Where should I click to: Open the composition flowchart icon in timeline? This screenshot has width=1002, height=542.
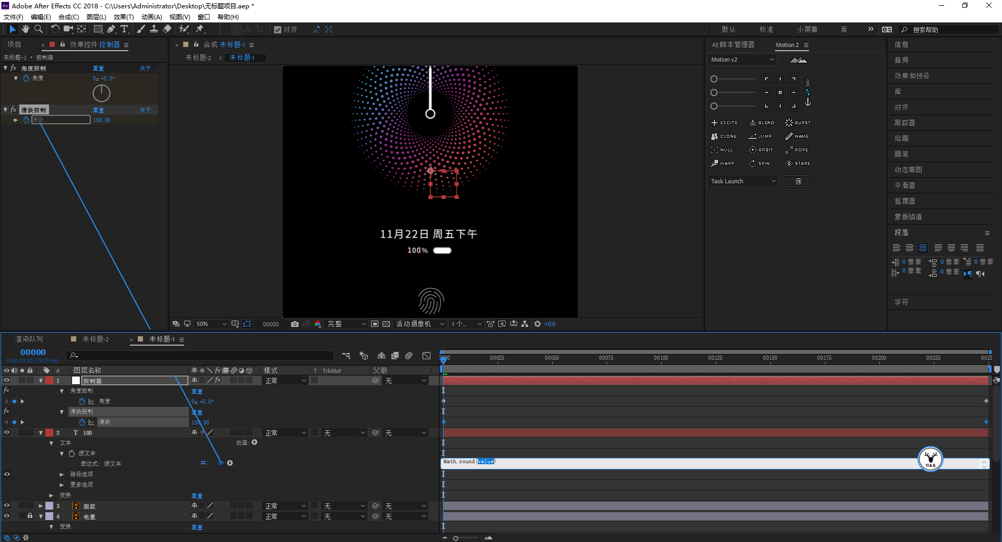coord(346,356)
